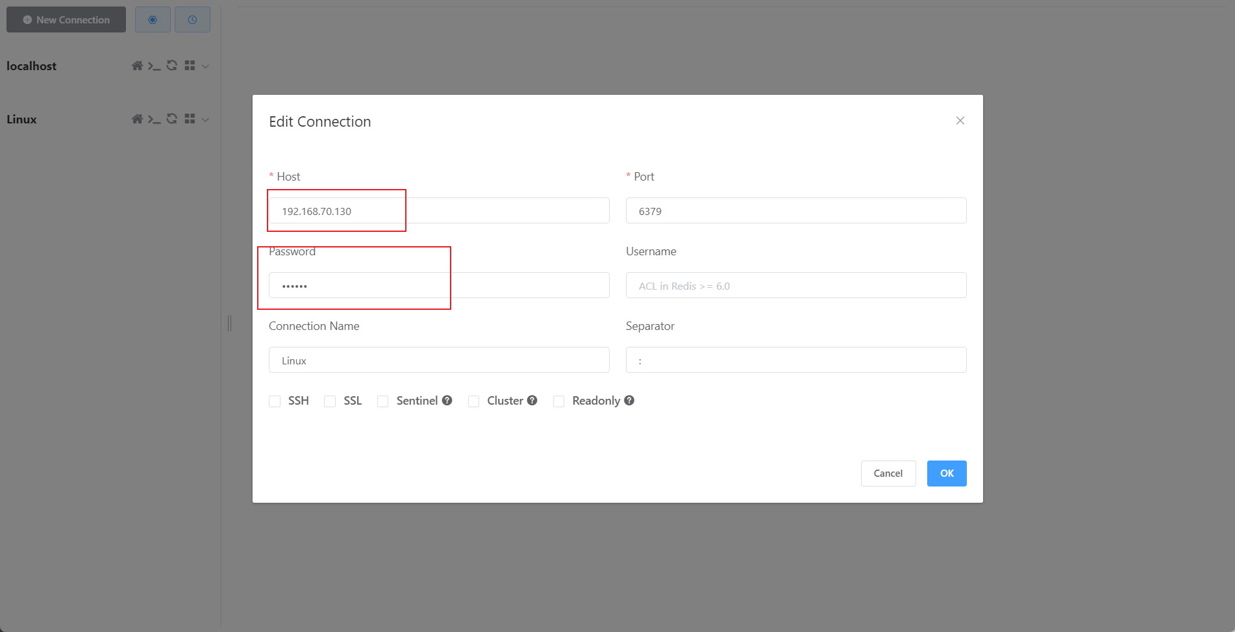Image resolution: width=1235 pixels, height=632 pixels.
Task: Enable the SSH checkbox
Action: (275, 401)
